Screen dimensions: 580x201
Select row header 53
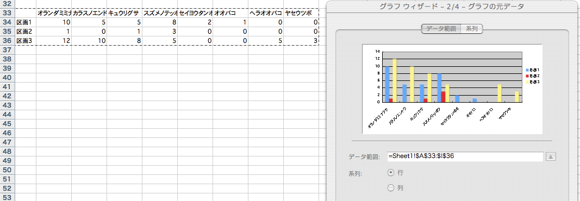[x=8, y=197]
